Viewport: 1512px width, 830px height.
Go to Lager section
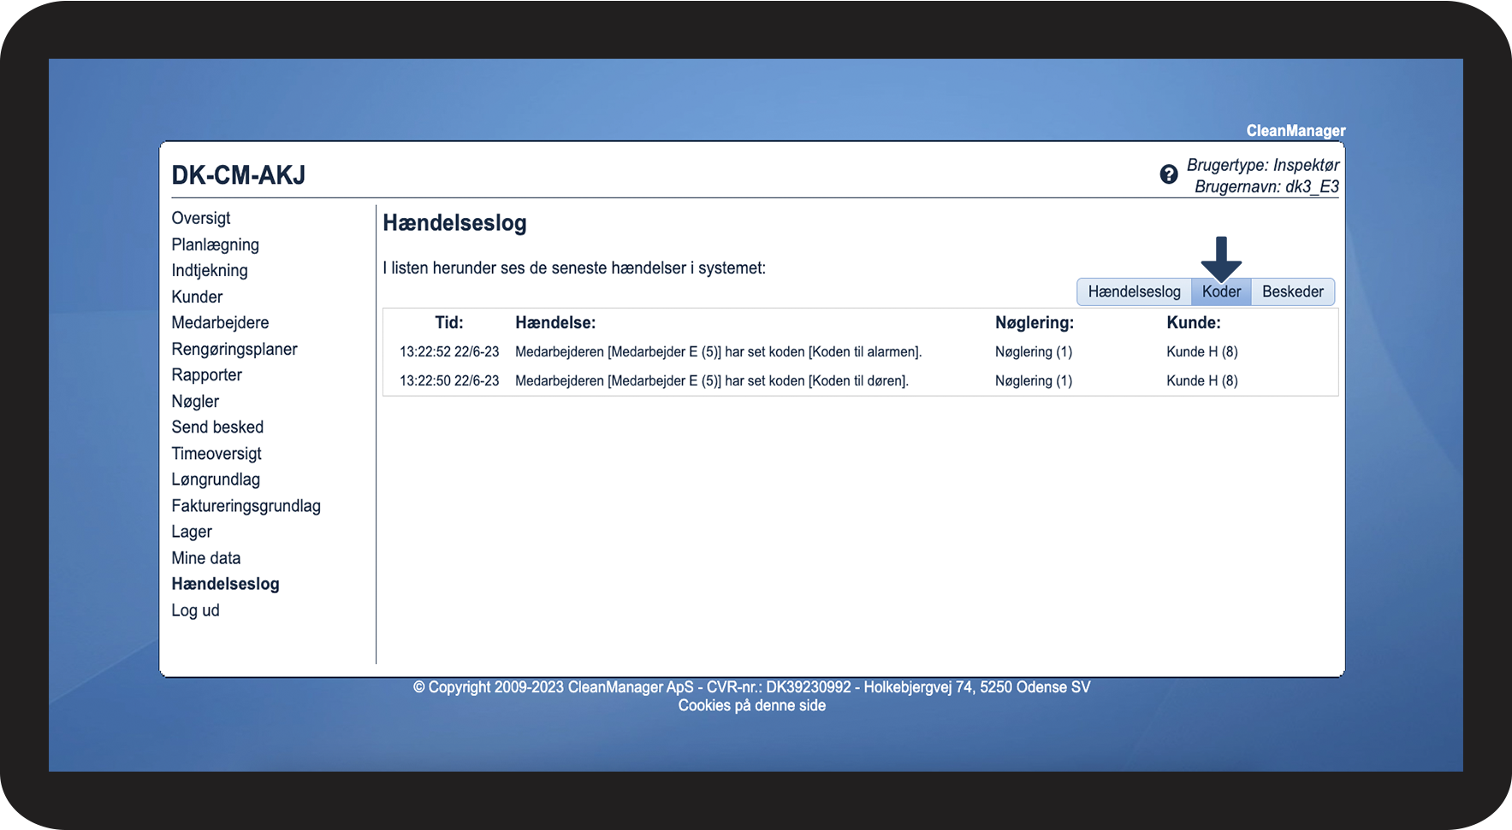pyautogui.click(x=192, y=532)
